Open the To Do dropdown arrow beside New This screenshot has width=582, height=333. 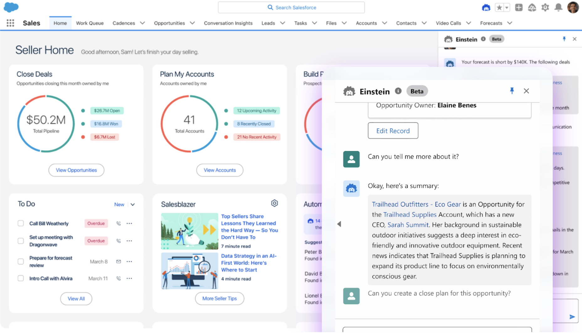coord(133,204)
